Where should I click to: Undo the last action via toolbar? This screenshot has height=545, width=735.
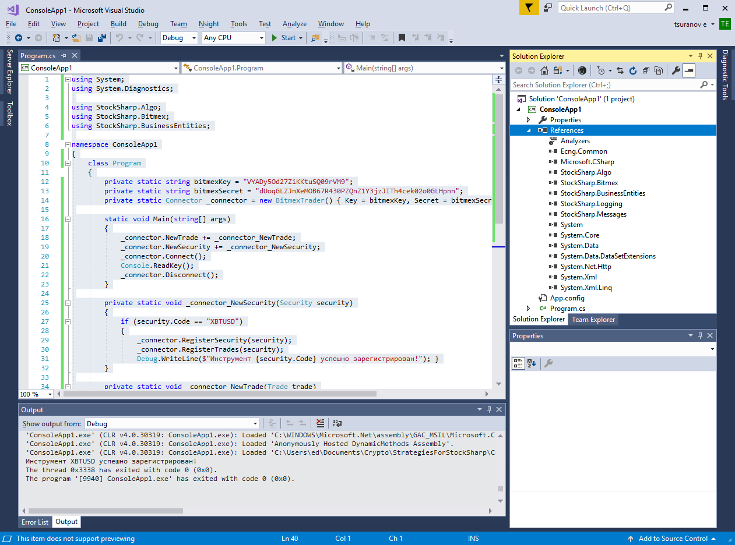119,38
